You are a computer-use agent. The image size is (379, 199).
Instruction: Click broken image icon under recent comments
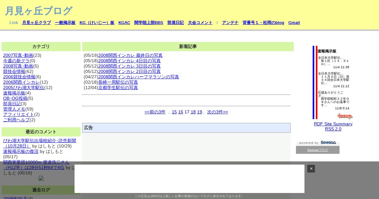[x=41, y=178]
